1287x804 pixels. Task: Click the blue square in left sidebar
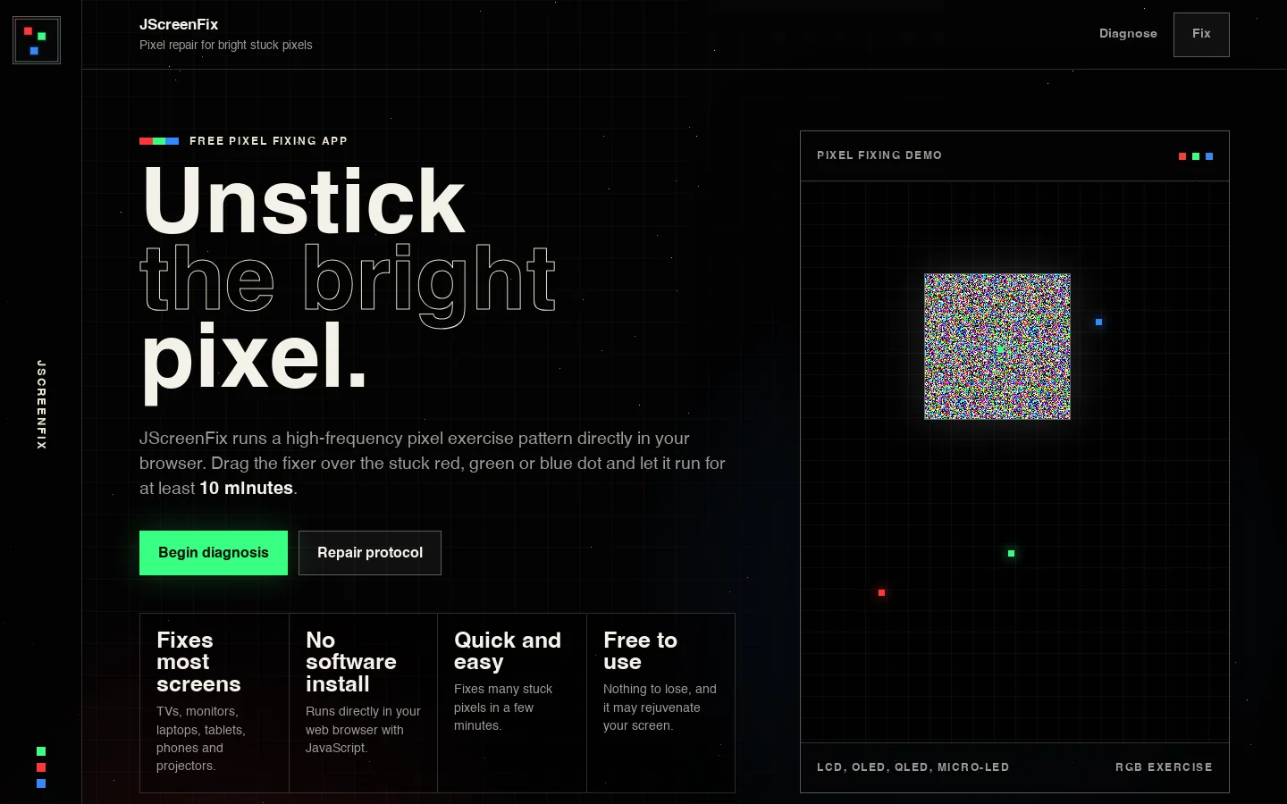coord(41,783)
